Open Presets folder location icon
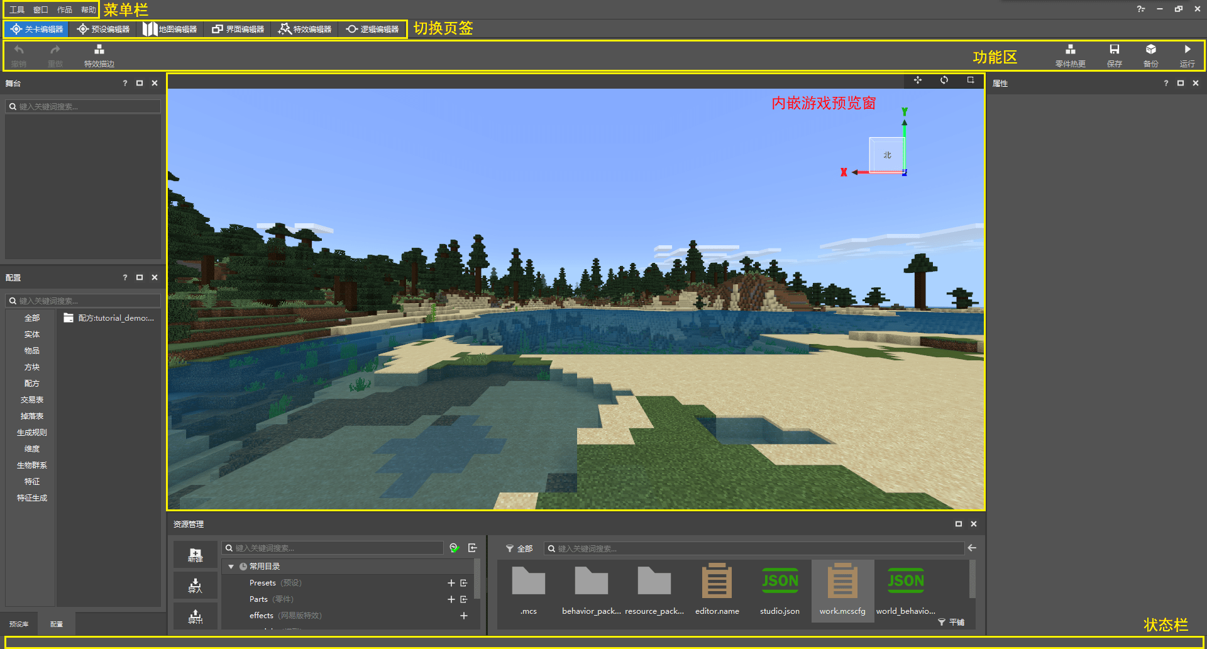 pos(464,583)
